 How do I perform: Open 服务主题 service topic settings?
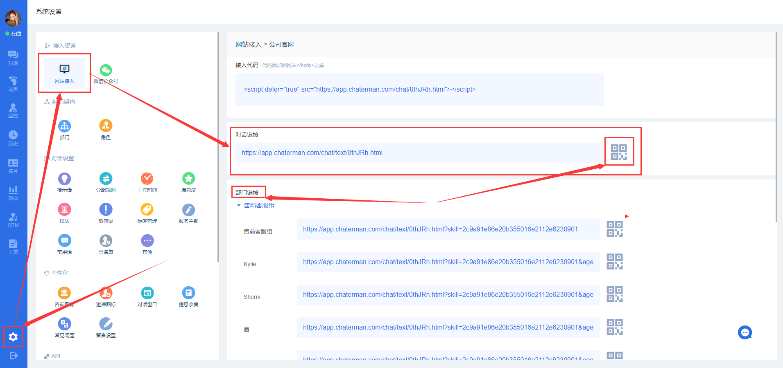pos(188,213)
